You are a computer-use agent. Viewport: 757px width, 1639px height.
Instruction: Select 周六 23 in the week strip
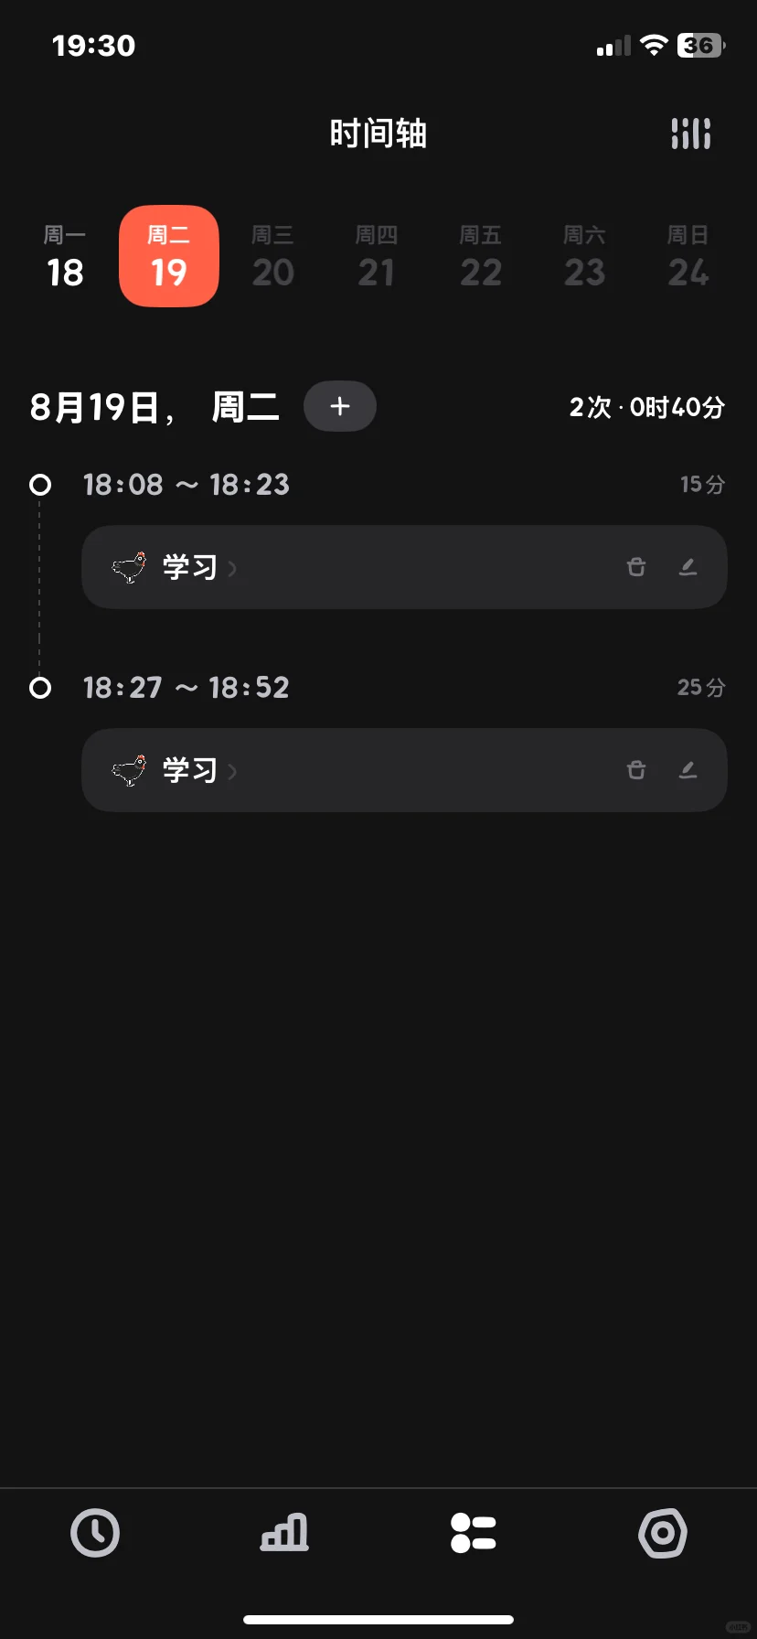click(x=584, y=257)
